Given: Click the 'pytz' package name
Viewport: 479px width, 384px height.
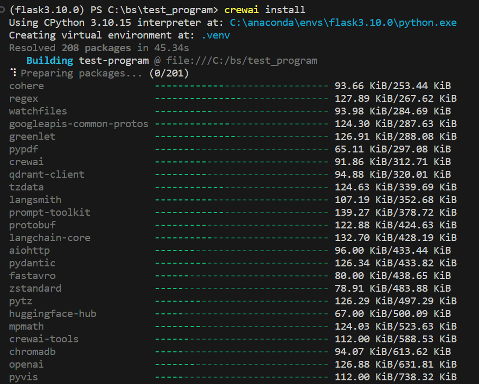Looking at the screenshot, I should tap(21, 301).
